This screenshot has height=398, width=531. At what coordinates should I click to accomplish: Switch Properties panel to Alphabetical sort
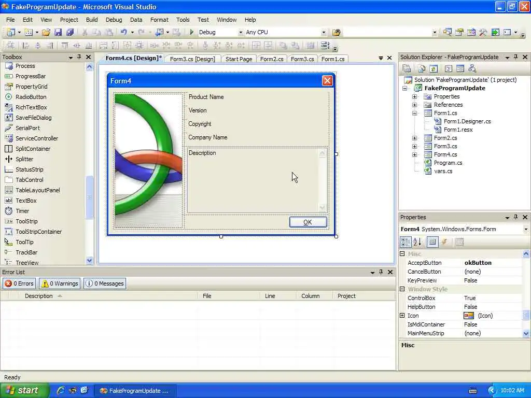point(417,241)
